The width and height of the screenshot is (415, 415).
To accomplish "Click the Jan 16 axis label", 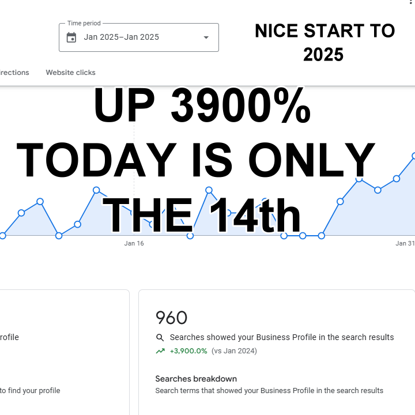I will (x=134, y=244).
